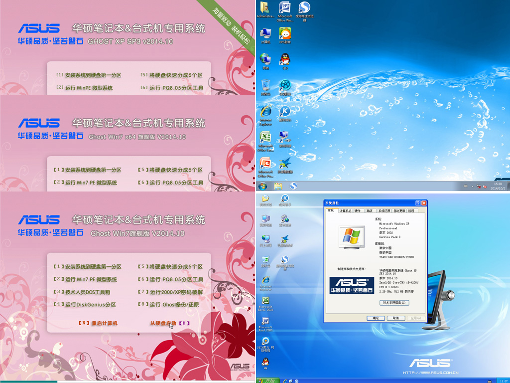Launch Microsoft Office PowerPoint on Windows 7 desktop
The height and width of the screenshot is (383, 510).
click(x=265, y=168)
